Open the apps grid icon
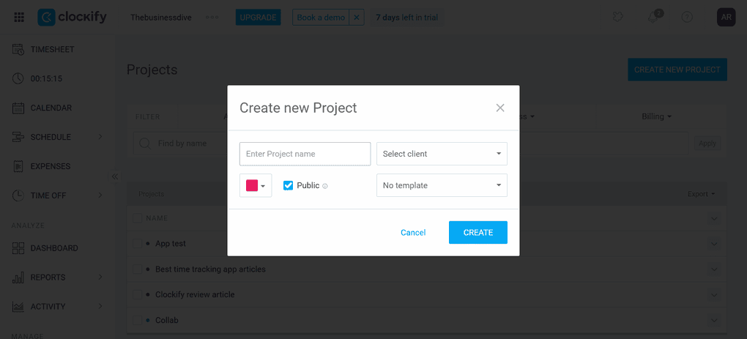The width and height of the screenshot is (747, 339). tap(19, 18)
